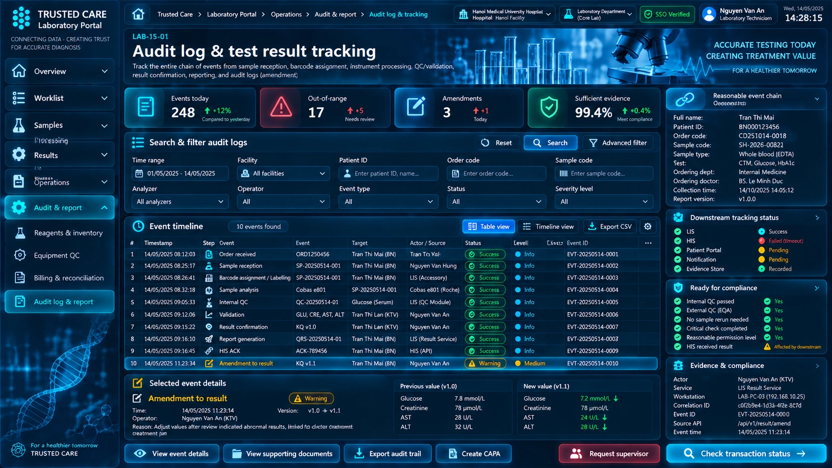The width and height of the screenshot is (832, 468).
Task: Click Check transaction status button
Action: [x=746, y=454]
